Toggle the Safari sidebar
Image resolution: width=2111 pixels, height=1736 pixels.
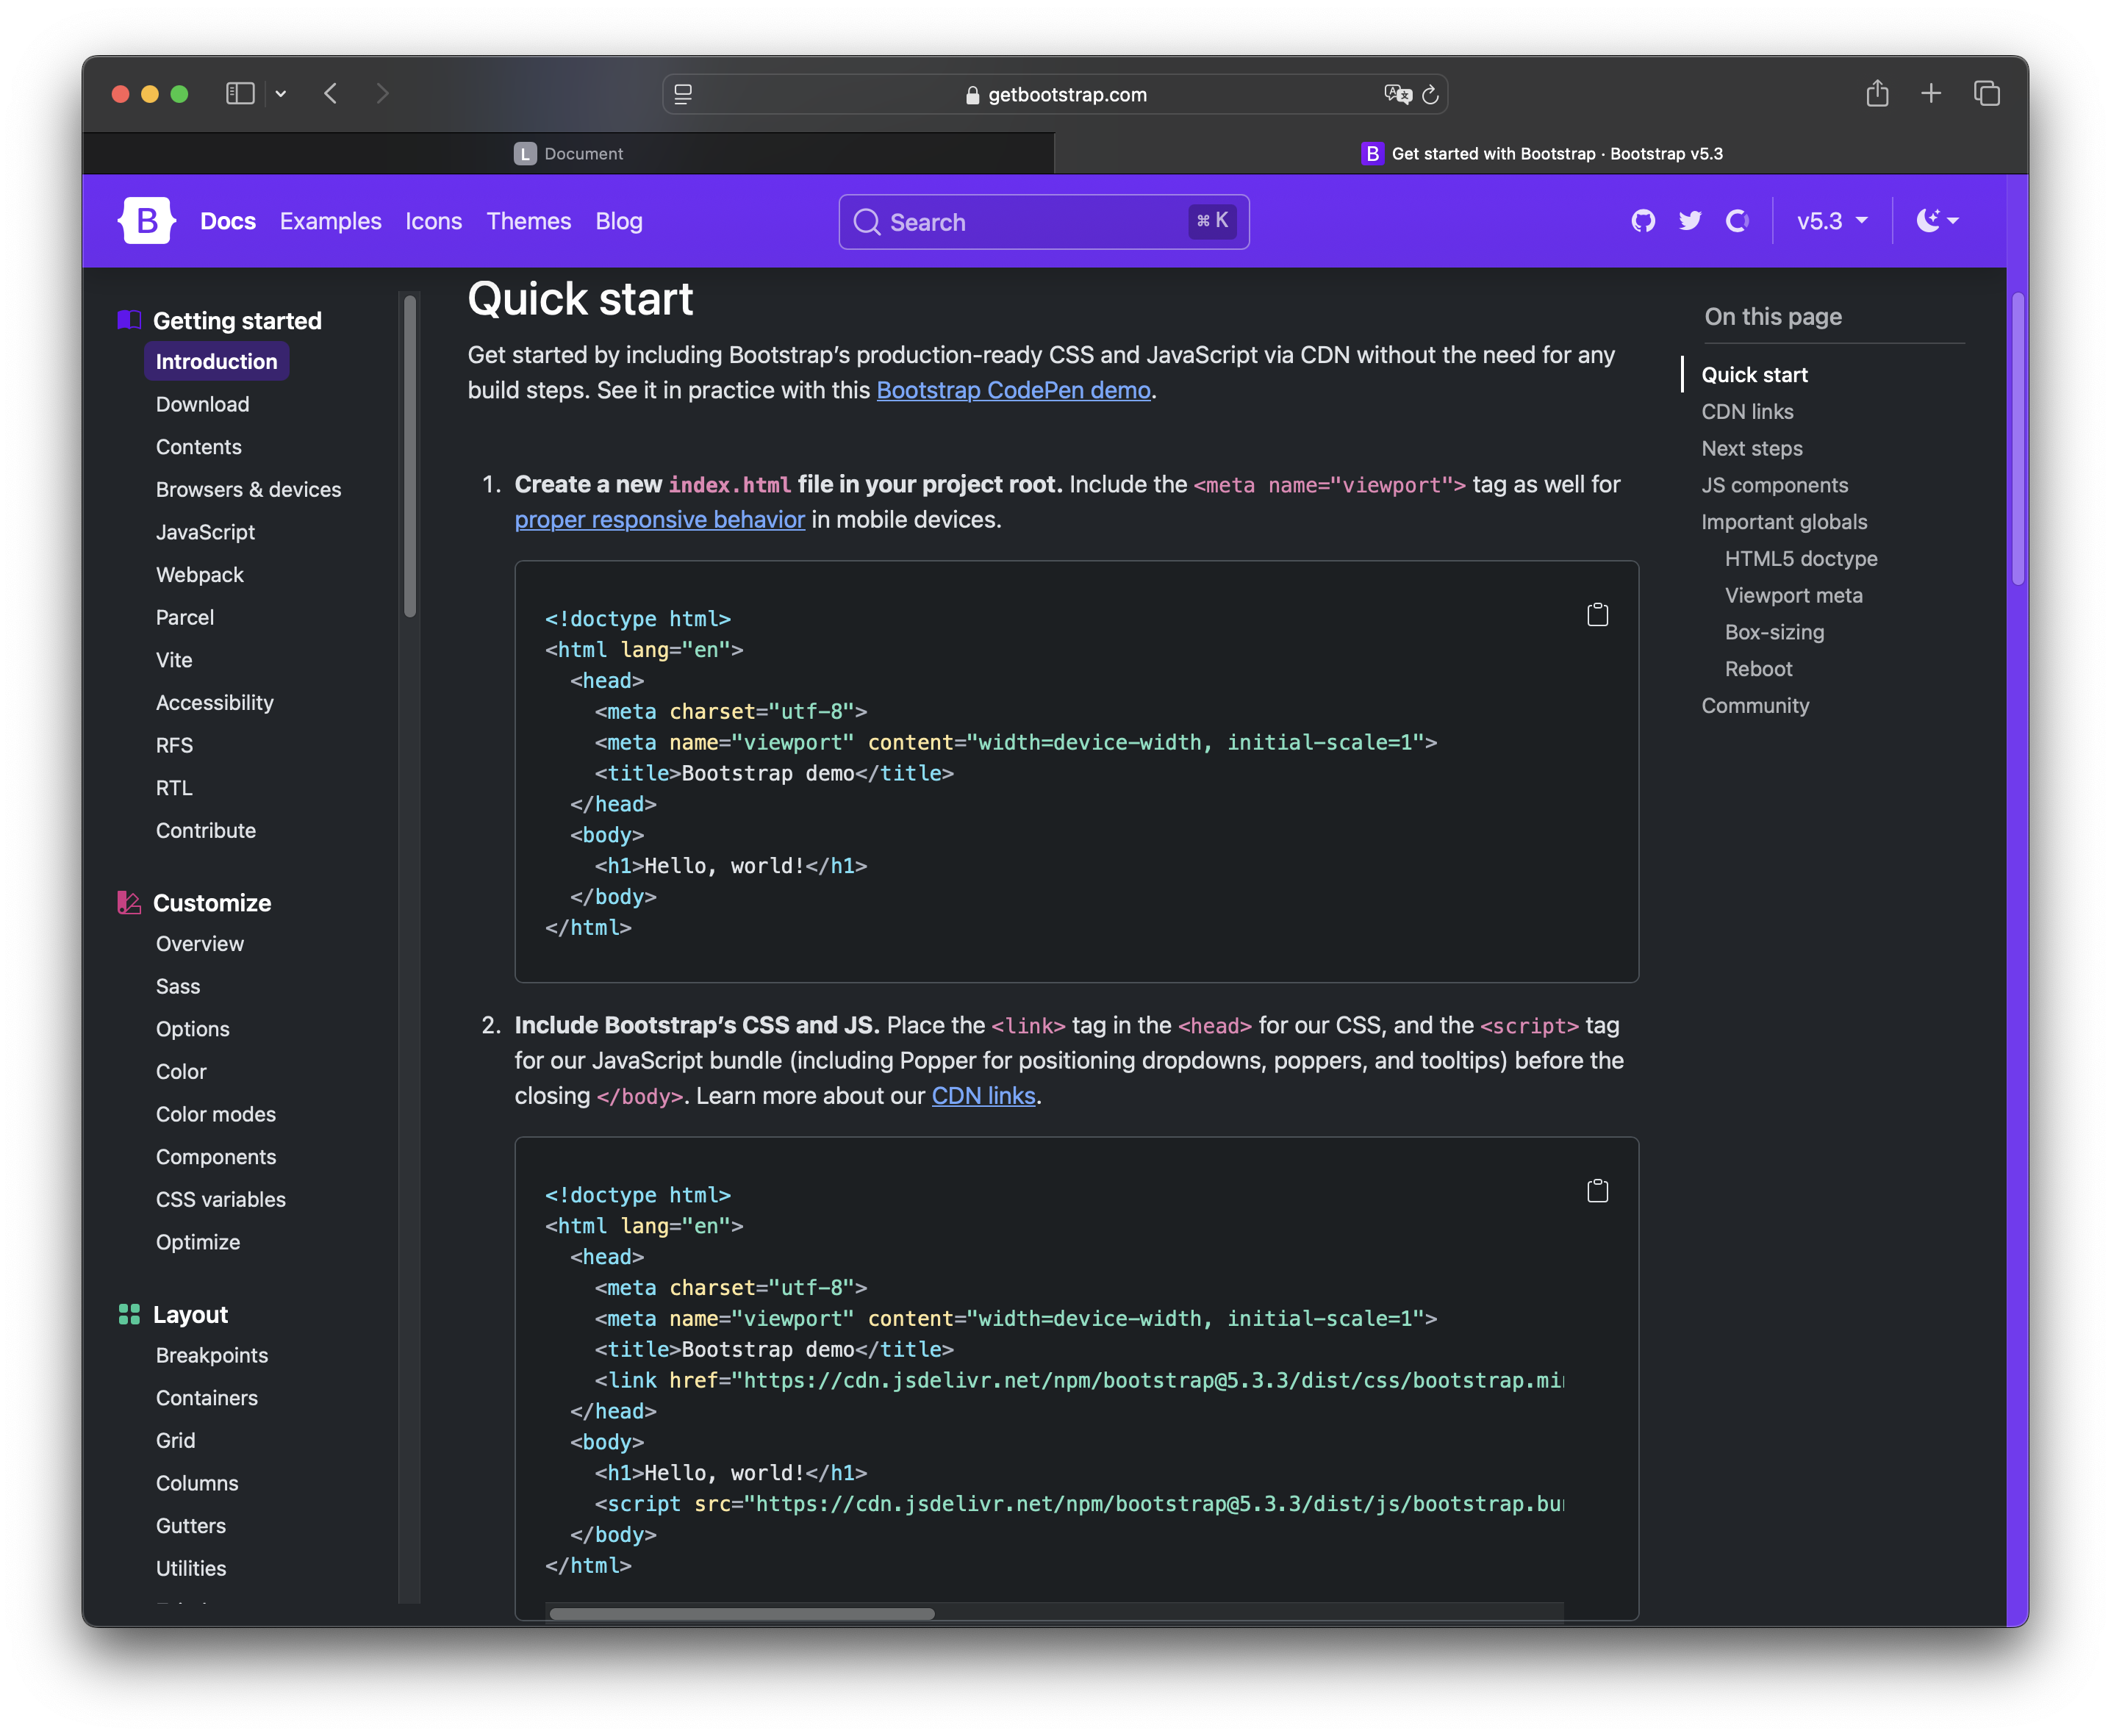pos(240,94)
